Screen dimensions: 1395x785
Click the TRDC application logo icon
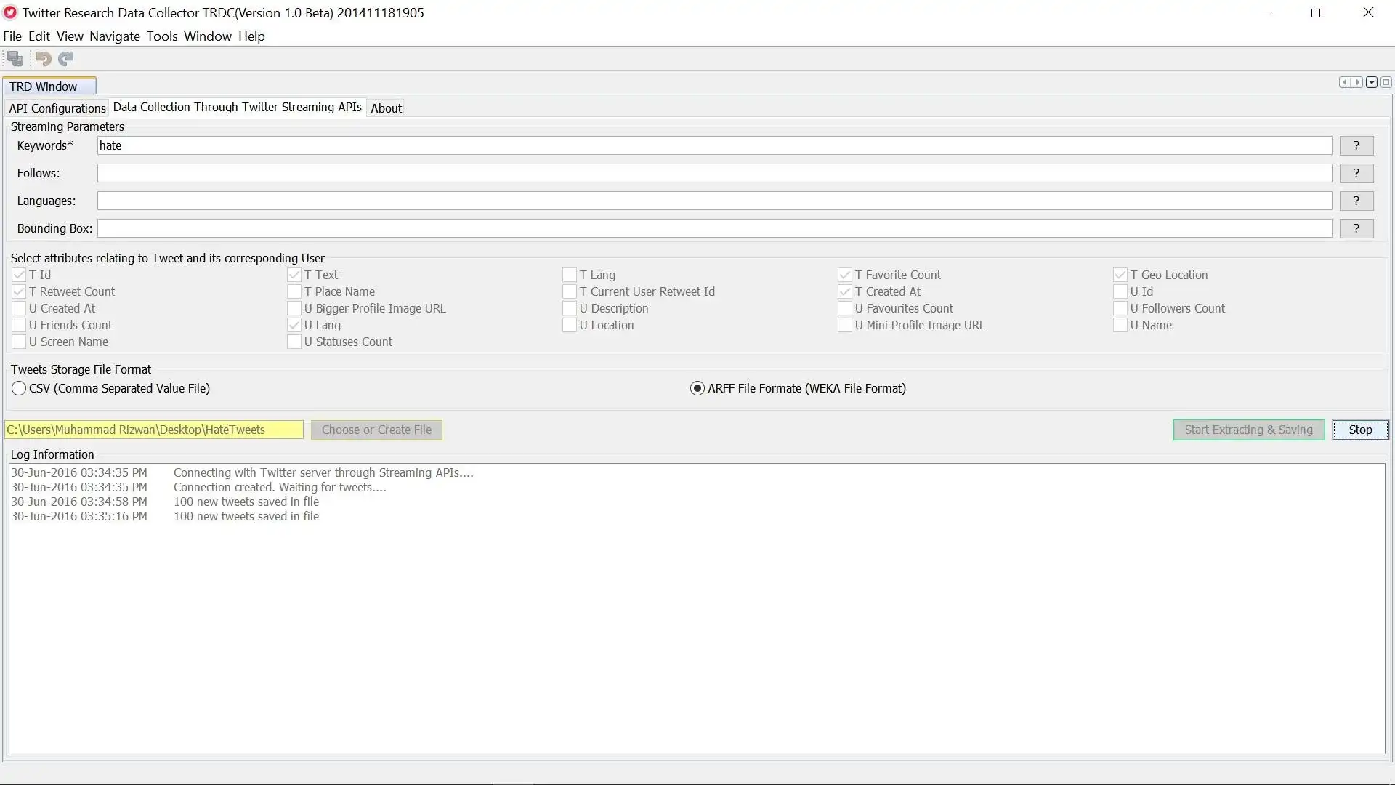coord(11,12)
